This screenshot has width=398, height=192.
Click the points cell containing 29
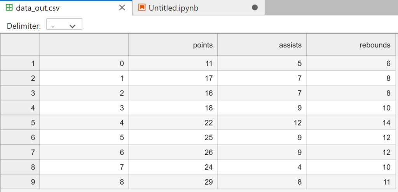[x=173, y=182]
